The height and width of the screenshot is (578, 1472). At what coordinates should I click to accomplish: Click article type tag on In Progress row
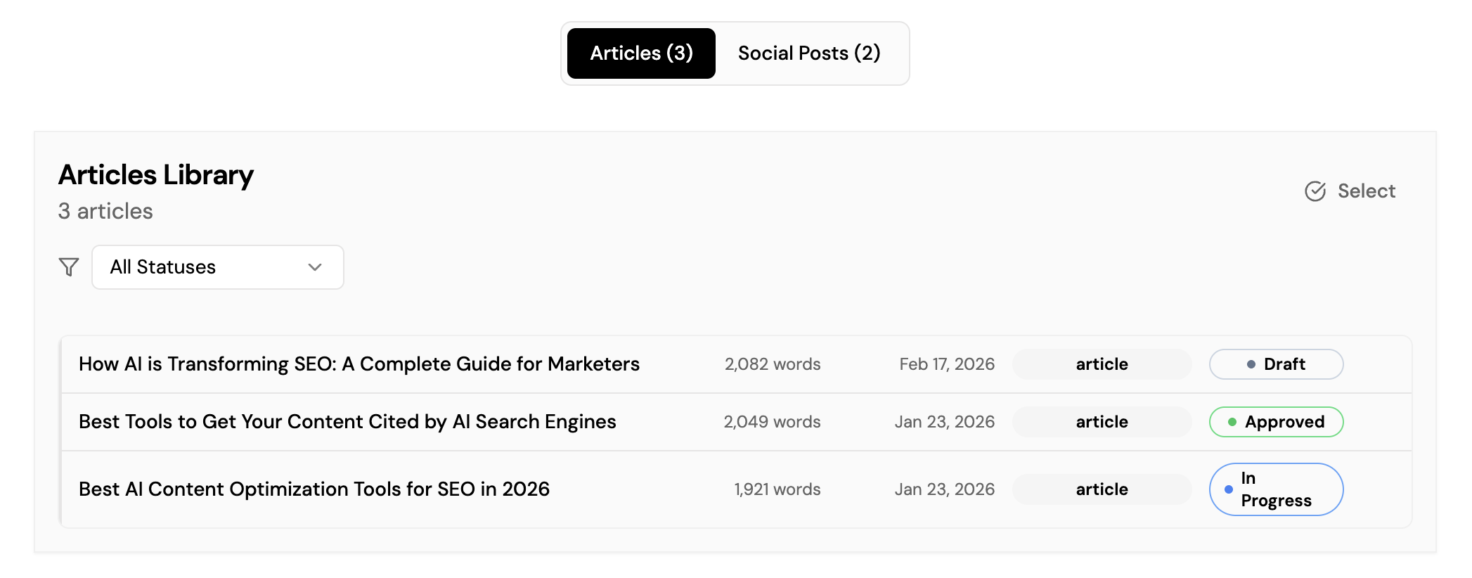pos(1102,489)
